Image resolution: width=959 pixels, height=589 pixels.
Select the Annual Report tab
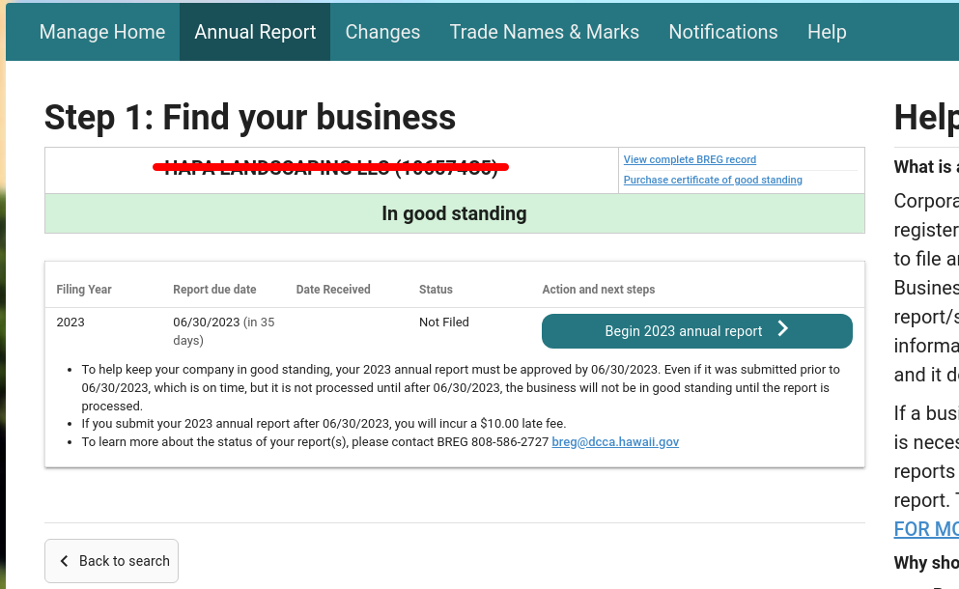254,32
